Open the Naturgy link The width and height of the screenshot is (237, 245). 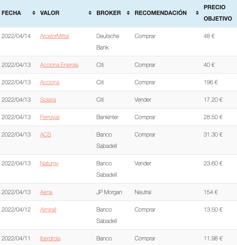coord(49,164)
